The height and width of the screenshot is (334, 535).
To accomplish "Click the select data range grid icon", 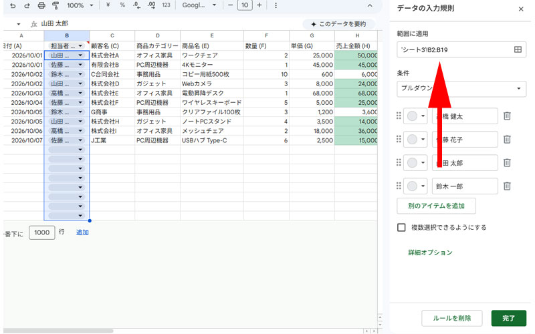I will (x=518, y=49).
